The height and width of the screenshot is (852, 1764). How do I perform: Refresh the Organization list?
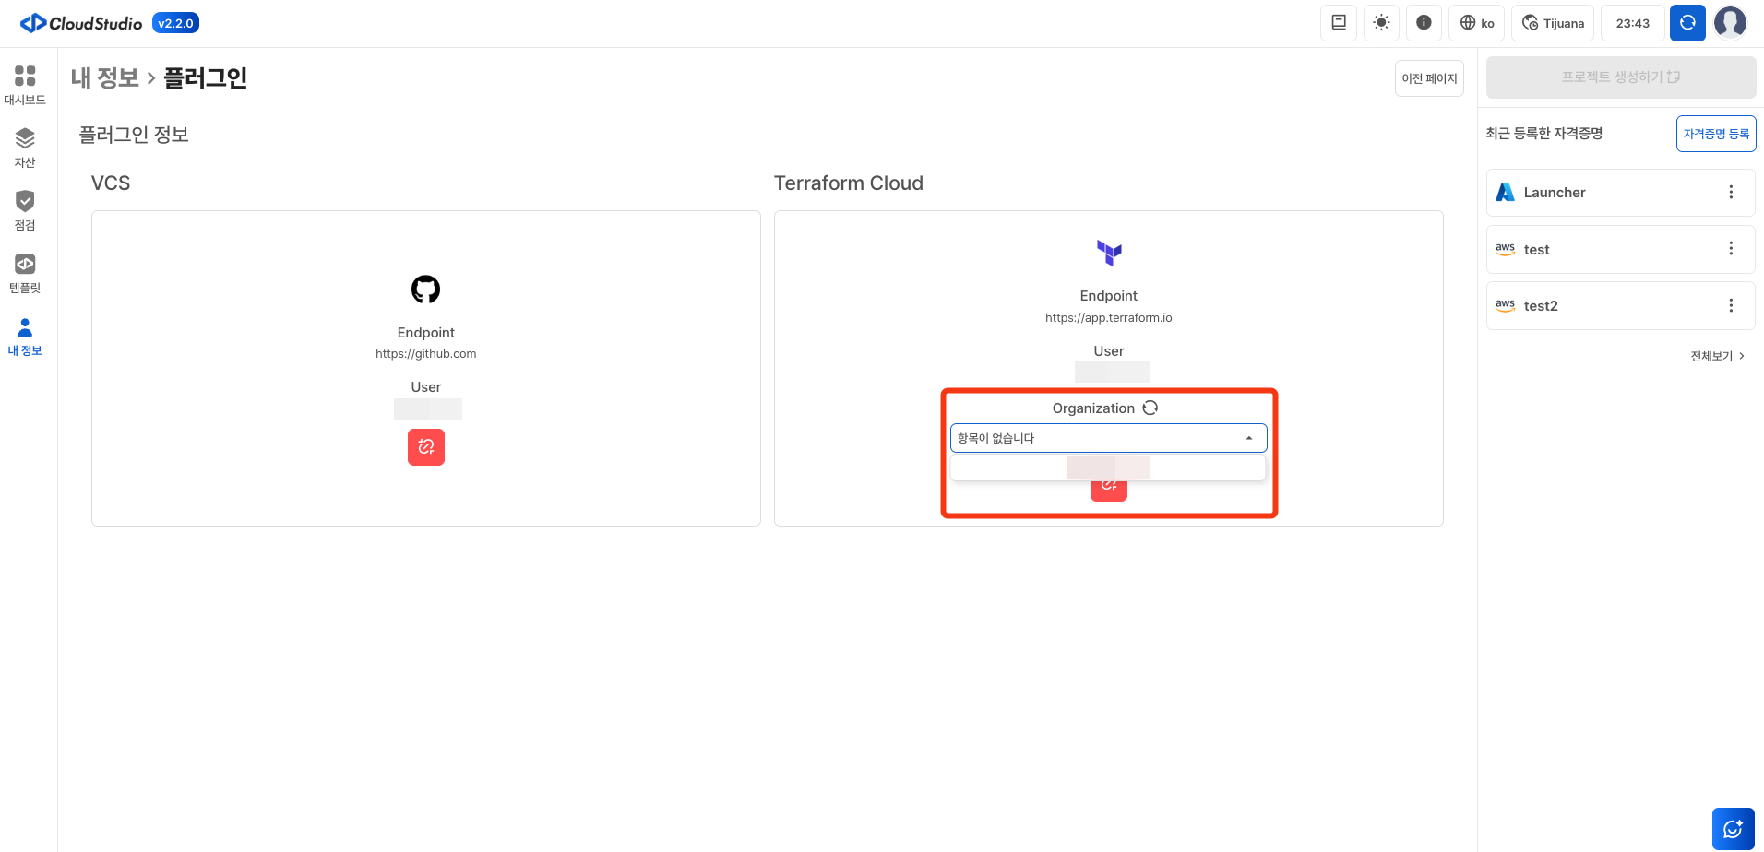[x=1150, y=408]
